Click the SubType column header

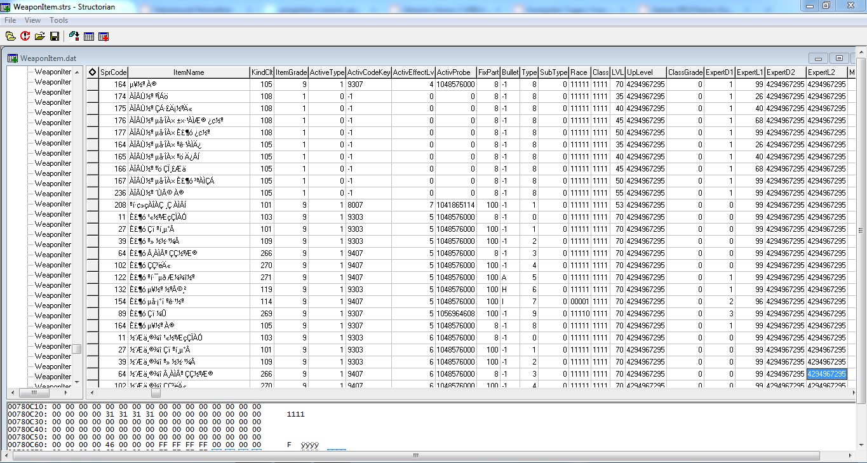(x=553, y=72)
